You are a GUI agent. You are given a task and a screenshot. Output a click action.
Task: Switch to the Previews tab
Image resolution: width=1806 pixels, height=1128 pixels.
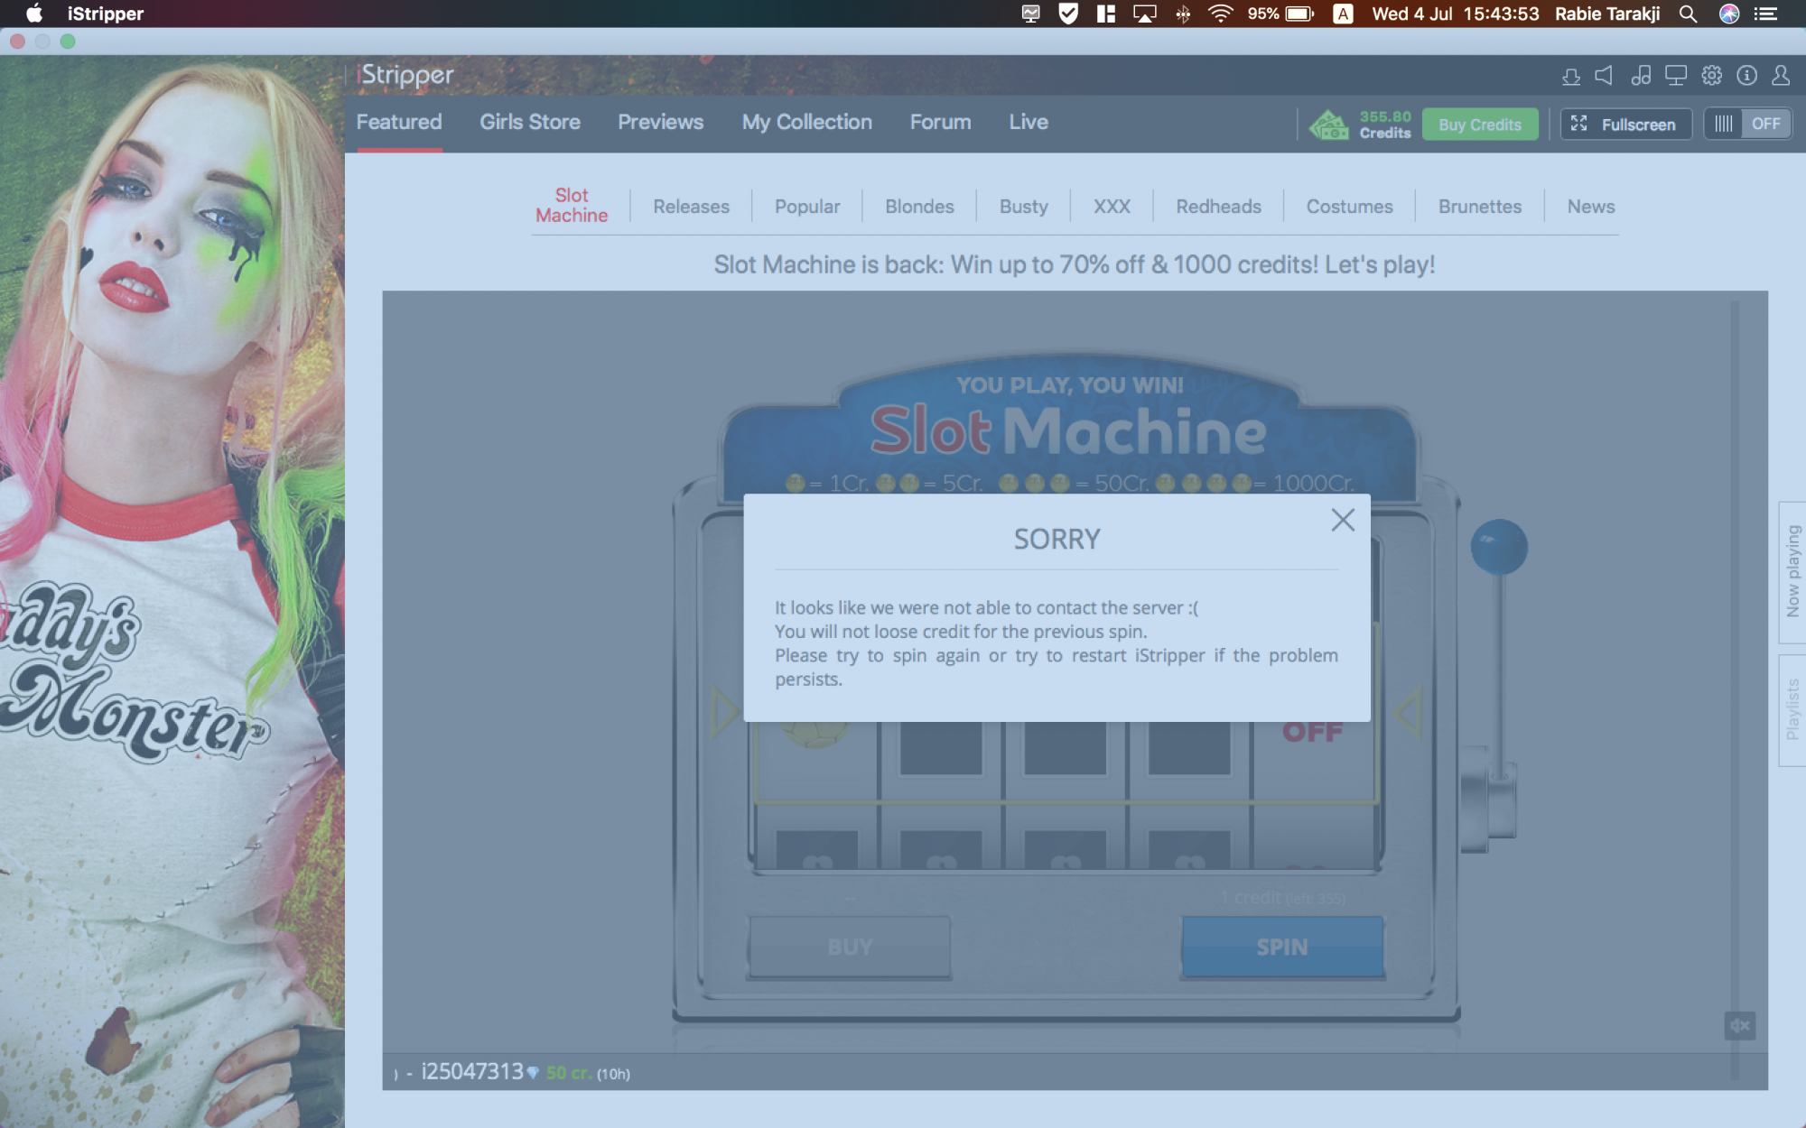tap(660, 122)
